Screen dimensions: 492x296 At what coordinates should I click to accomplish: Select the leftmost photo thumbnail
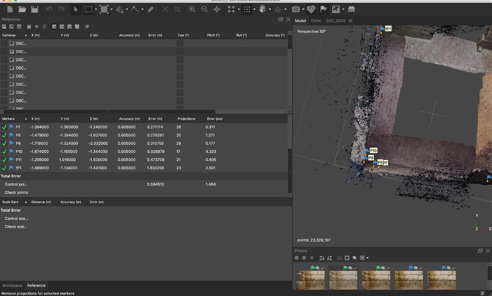point(310,280)
